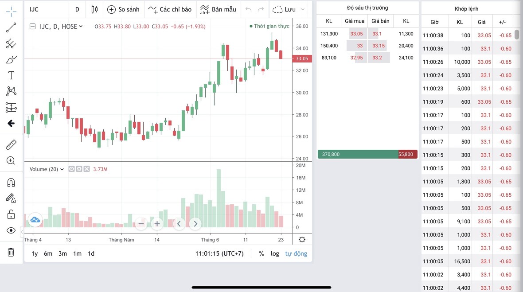The image size is (523, 292).
Task: Open Các chỉ báo indicators menu
Action: click(170, 9)
